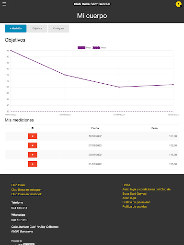The width and height of the screenshot is (184, 245).
Task: Open Club Boxa en Instagram link
Action: 27,189
